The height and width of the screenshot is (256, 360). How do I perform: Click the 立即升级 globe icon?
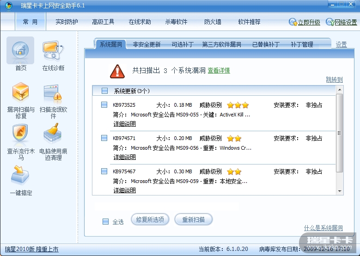[293, 22]
